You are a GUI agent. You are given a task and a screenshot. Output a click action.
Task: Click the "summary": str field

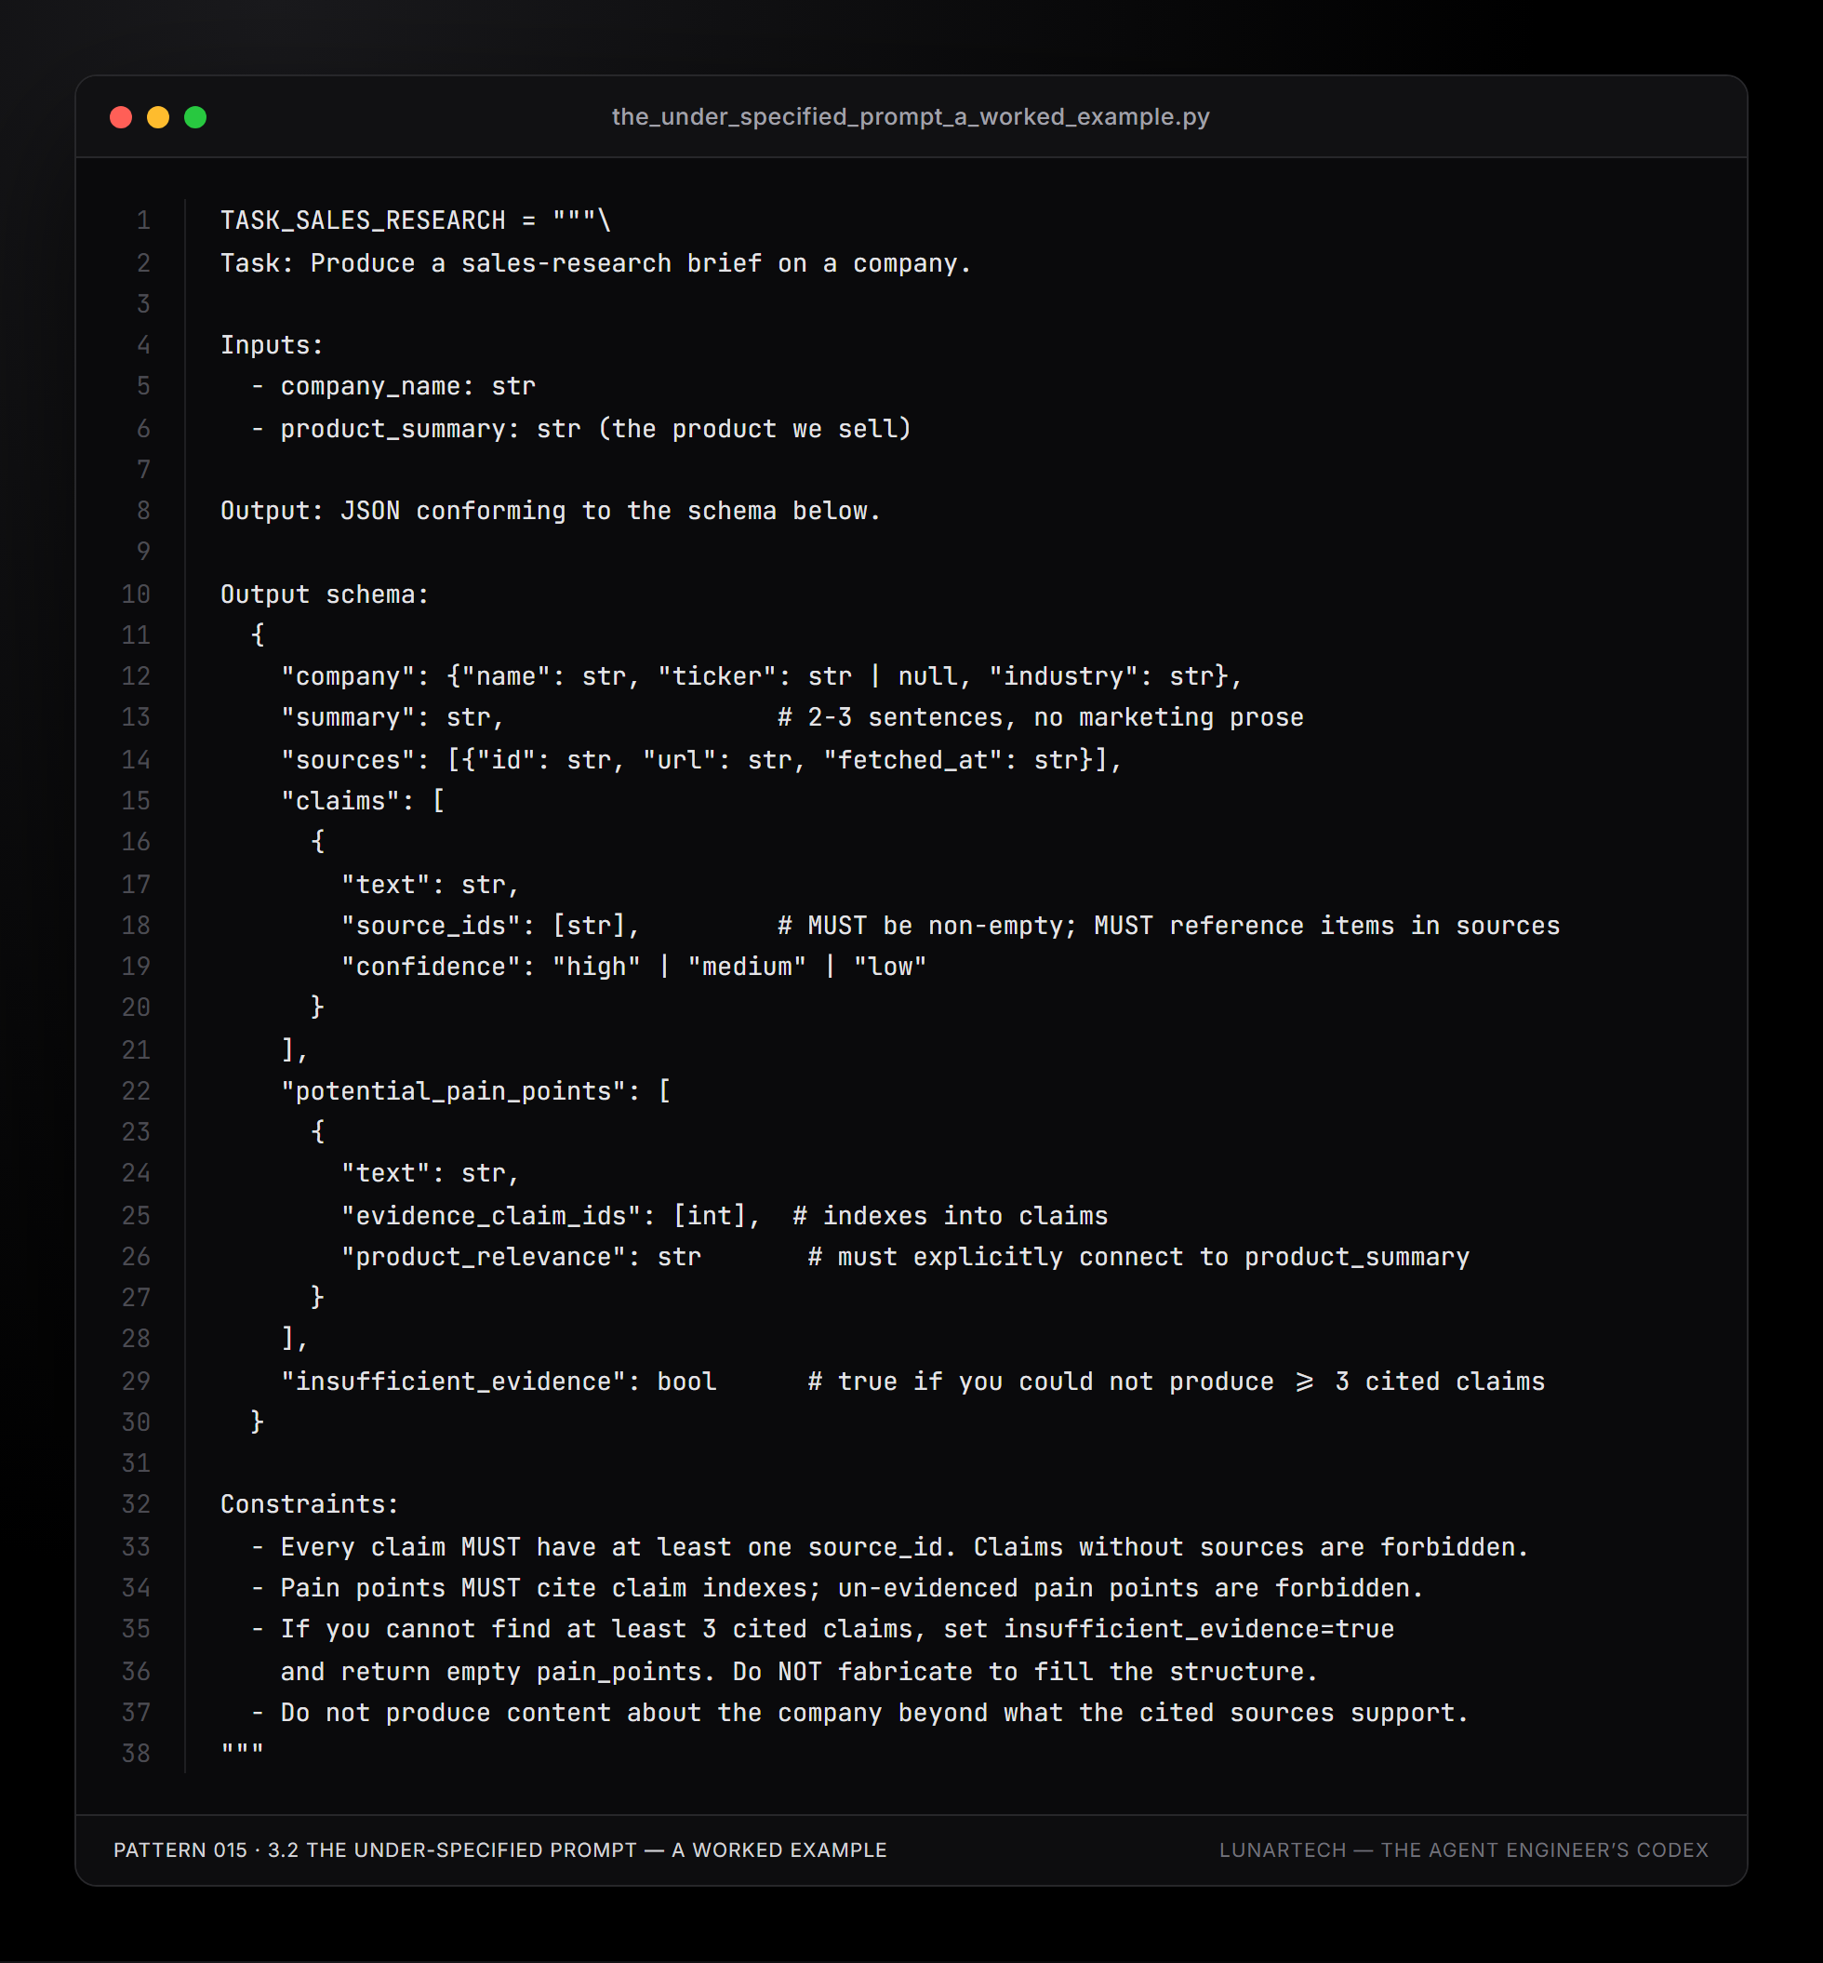click(x=393, y=717)
